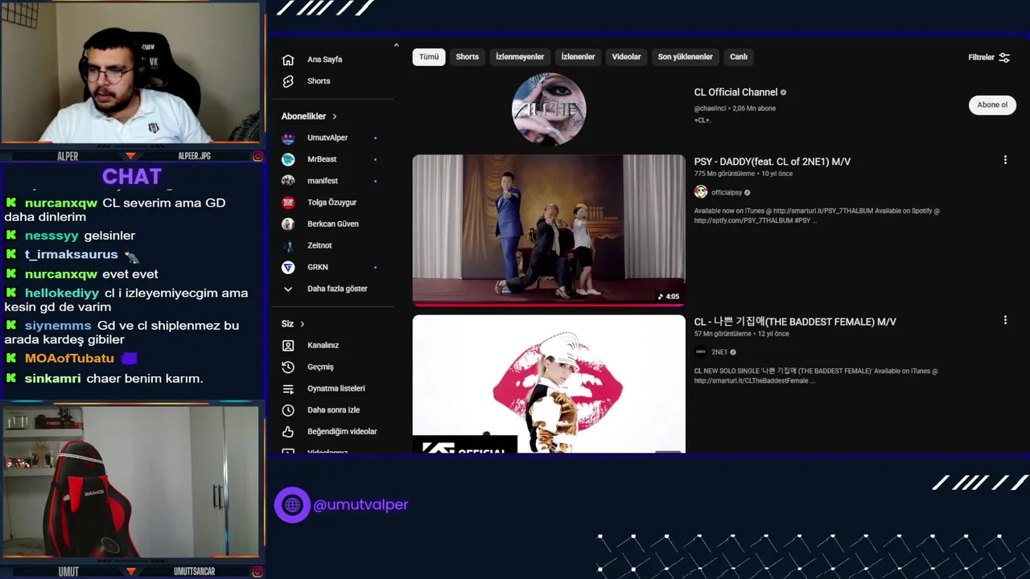Open Geçmiş history icon

288,367
